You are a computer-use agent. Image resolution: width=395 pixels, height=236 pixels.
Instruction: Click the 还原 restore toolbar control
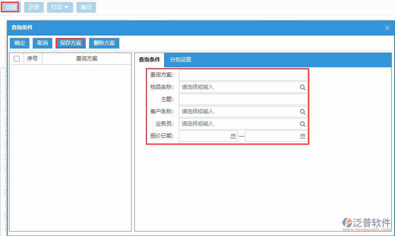pyautogui.click(x=33, y=7)
